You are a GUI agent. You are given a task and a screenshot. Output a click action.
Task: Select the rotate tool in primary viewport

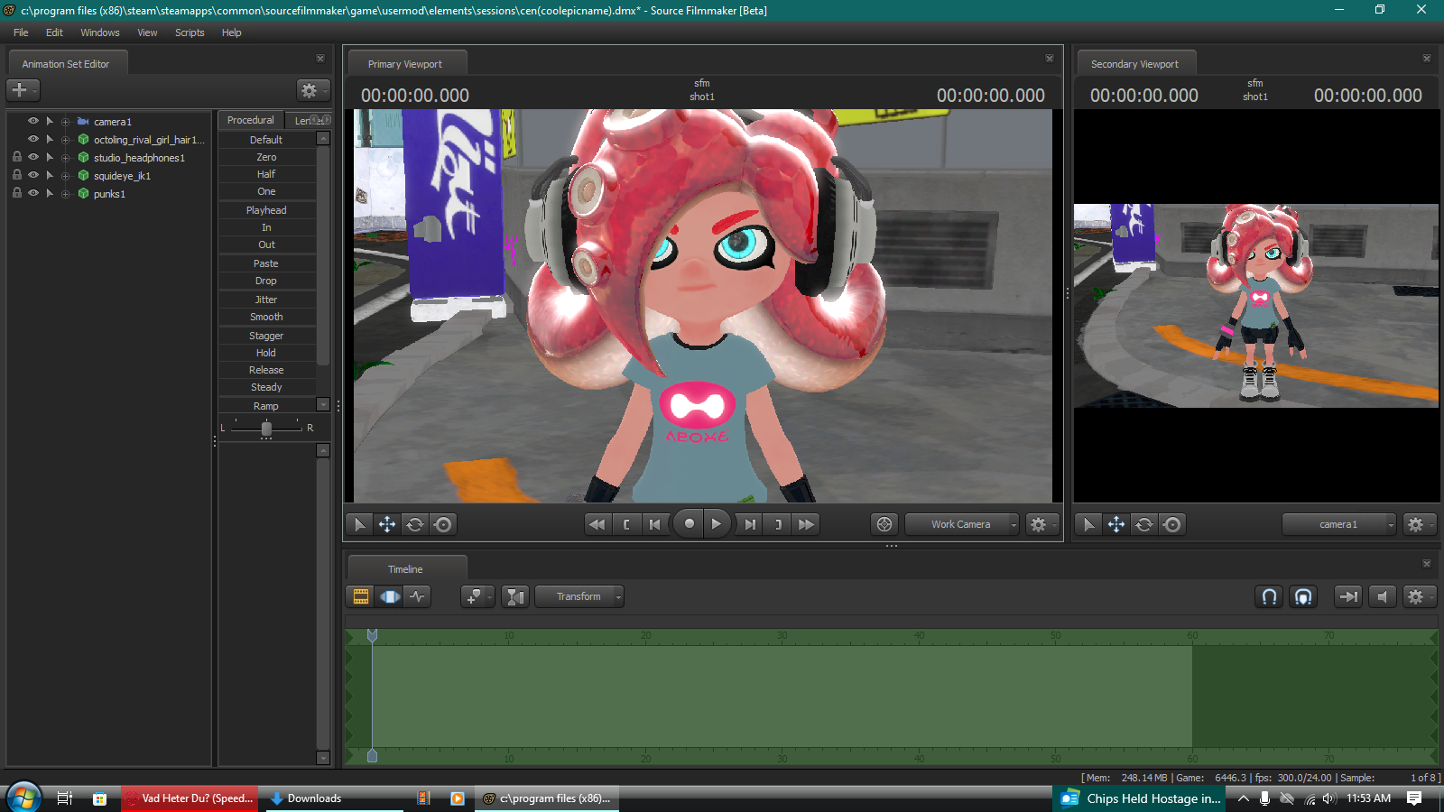pyautogui.click(x=415, y=524)
